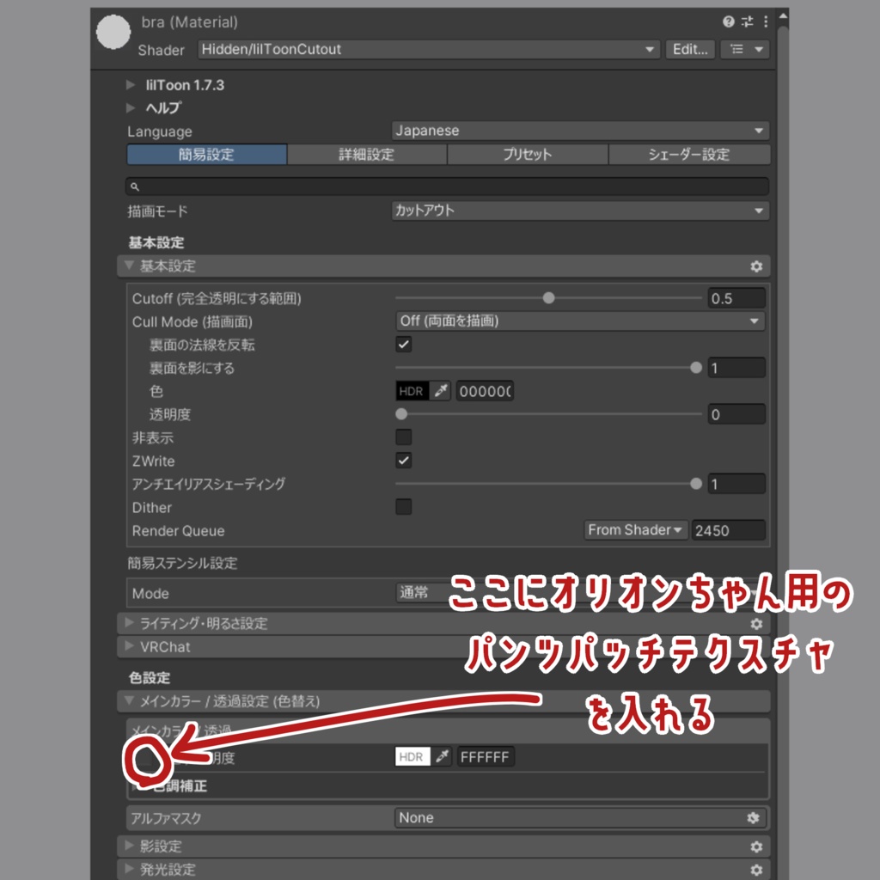Click the inspector scrollbar up arrow
The height and width of the screenshot is (880, 880).
pos(783,17)
